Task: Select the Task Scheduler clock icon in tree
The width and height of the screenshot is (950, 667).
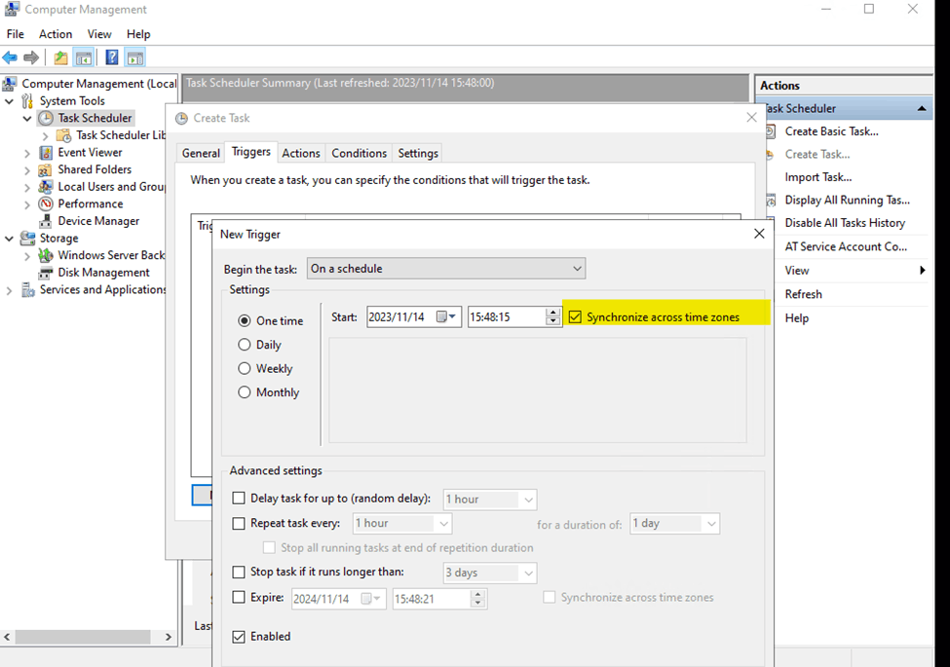Action: point(46,118)
